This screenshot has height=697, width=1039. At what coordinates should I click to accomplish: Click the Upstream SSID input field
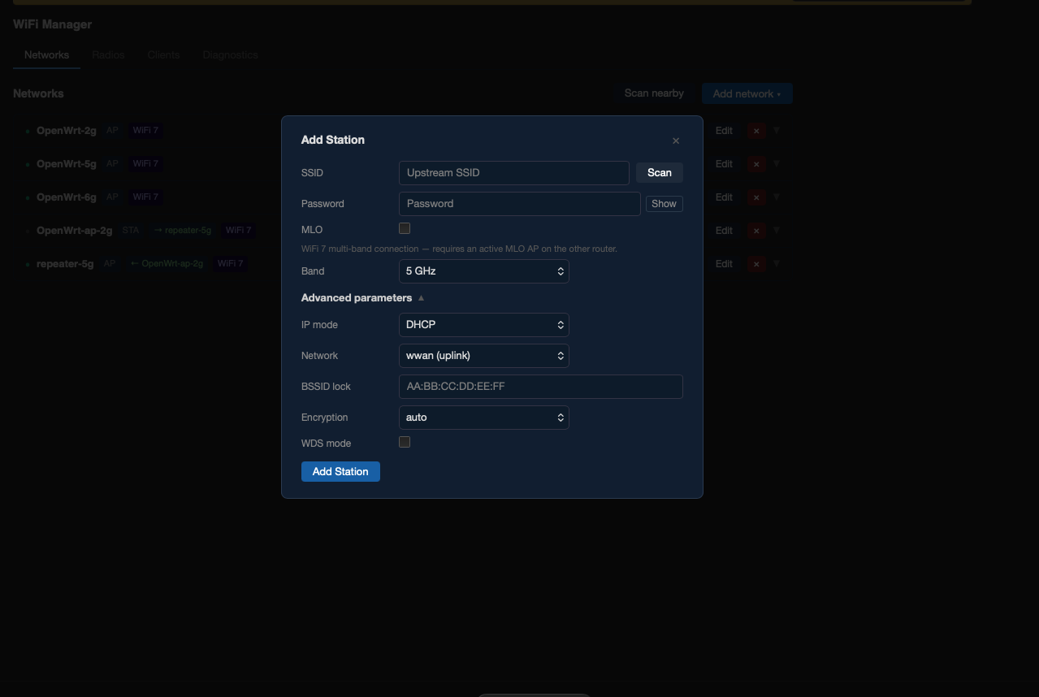(514, 172)
